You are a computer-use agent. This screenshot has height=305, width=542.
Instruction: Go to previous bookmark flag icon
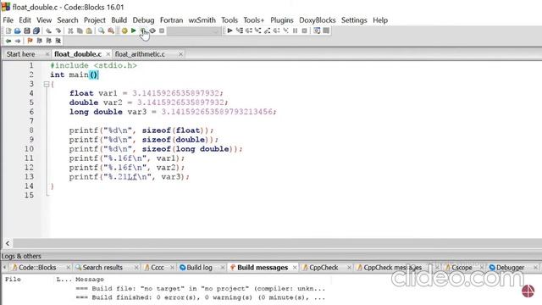coord(40,41)
